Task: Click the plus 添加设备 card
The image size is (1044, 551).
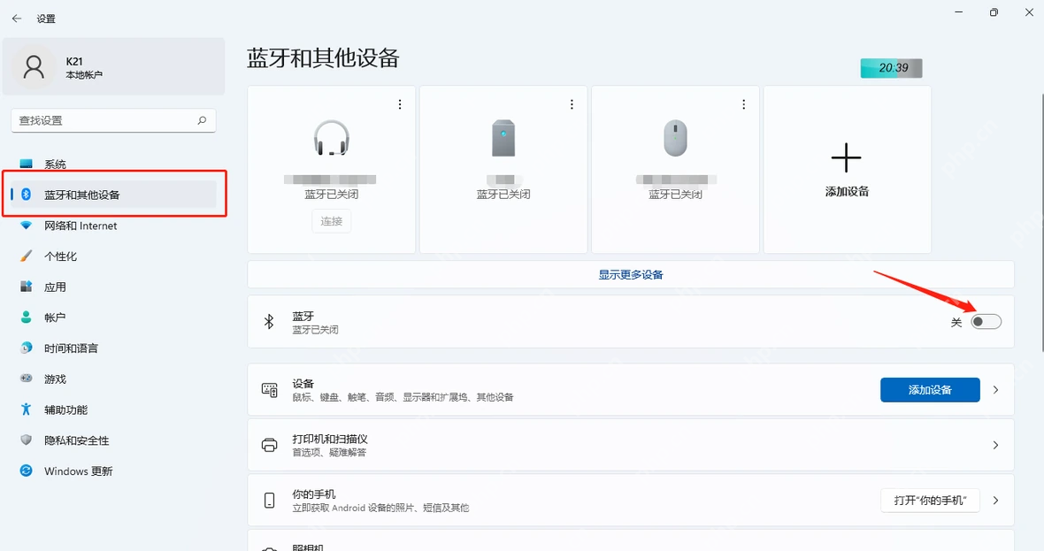Action: [847, 169]
